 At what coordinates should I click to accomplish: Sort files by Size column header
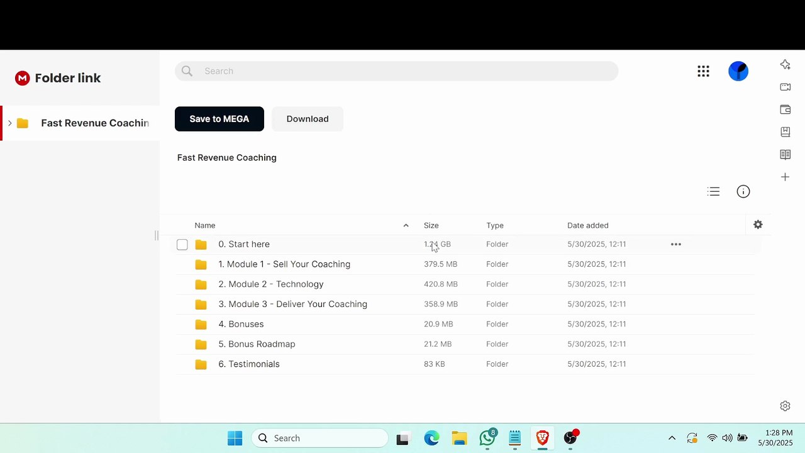[431, 225]
